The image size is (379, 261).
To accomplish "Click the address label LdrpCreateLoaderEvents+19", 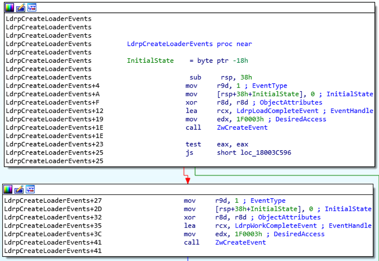I will click(55, 119).
